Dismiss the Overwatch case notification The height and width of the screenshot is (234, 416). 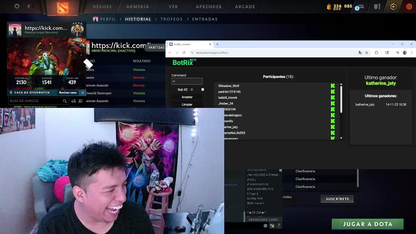83,93
